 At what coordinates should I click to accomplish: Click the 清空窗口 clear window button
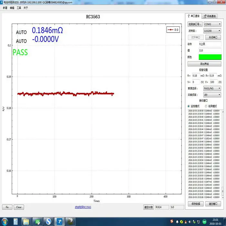pyautogui.click(x=213, y=204)
